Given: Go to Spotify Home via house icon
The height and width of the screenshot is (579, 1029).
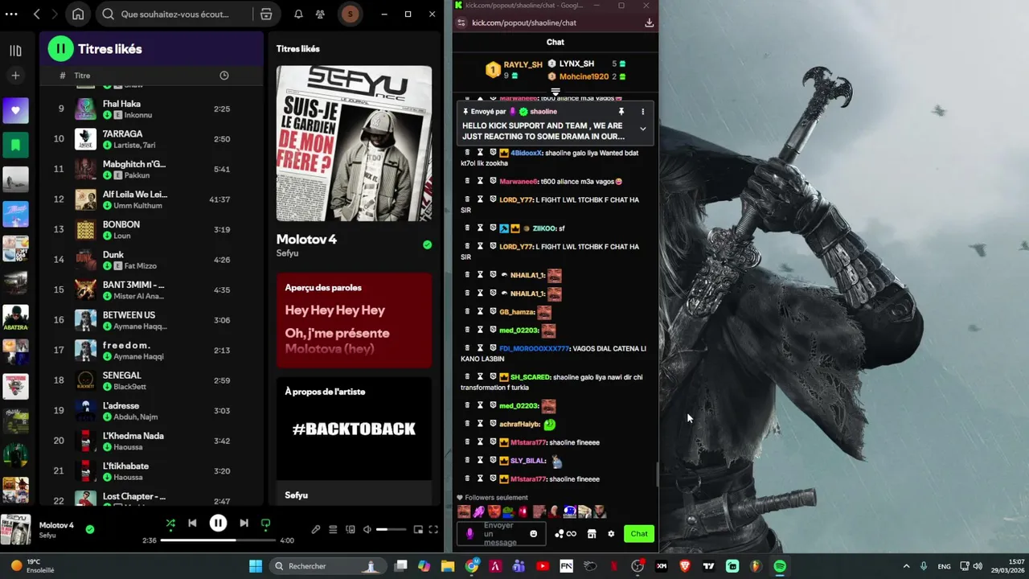Looking at the screenshot, I should click(x=78, y=14).
